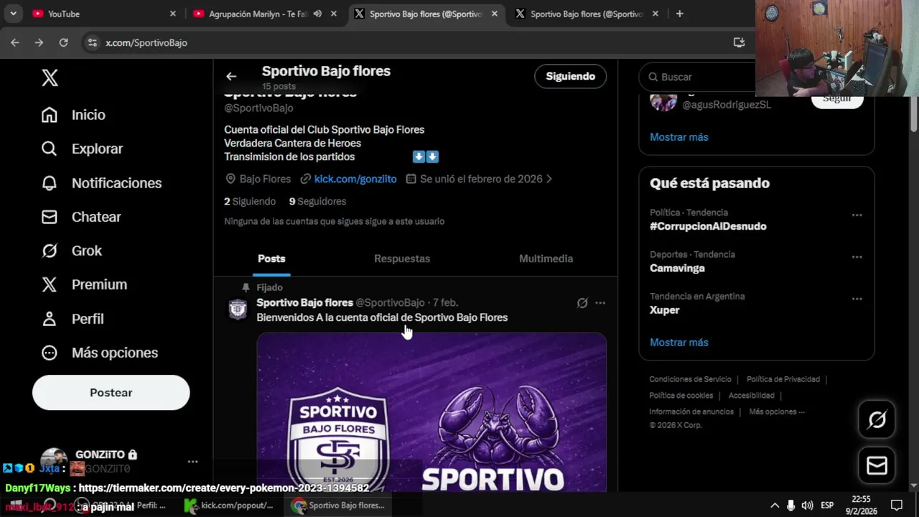Open the volume control in taskbar
Viewport: 919px width, 517px height.
[807, 506]
